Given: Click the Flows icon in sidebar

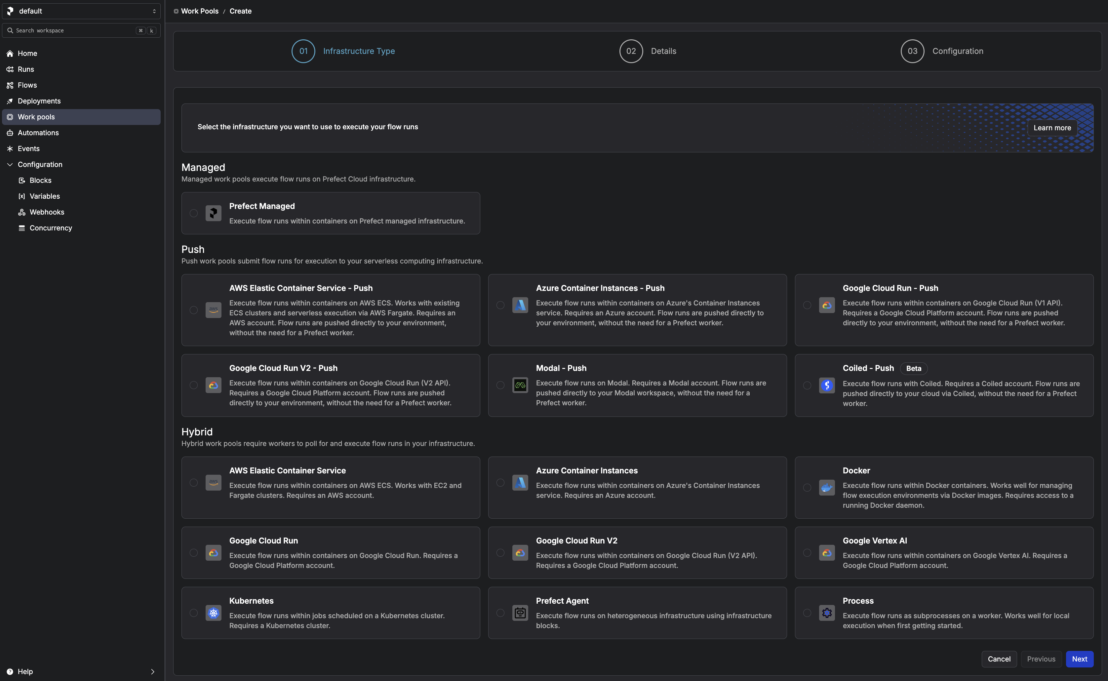Looking at the screenshot, I should point(10,85).
